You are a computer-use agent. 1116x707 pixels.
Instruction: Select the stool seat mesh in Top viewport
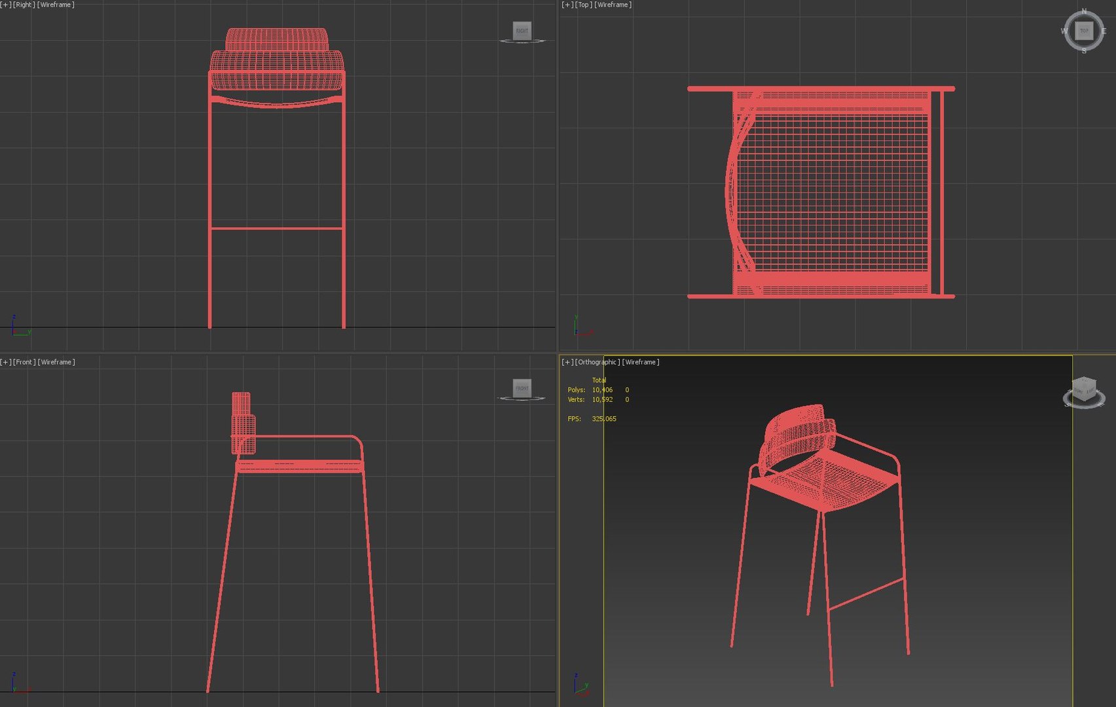coord(831,193)
